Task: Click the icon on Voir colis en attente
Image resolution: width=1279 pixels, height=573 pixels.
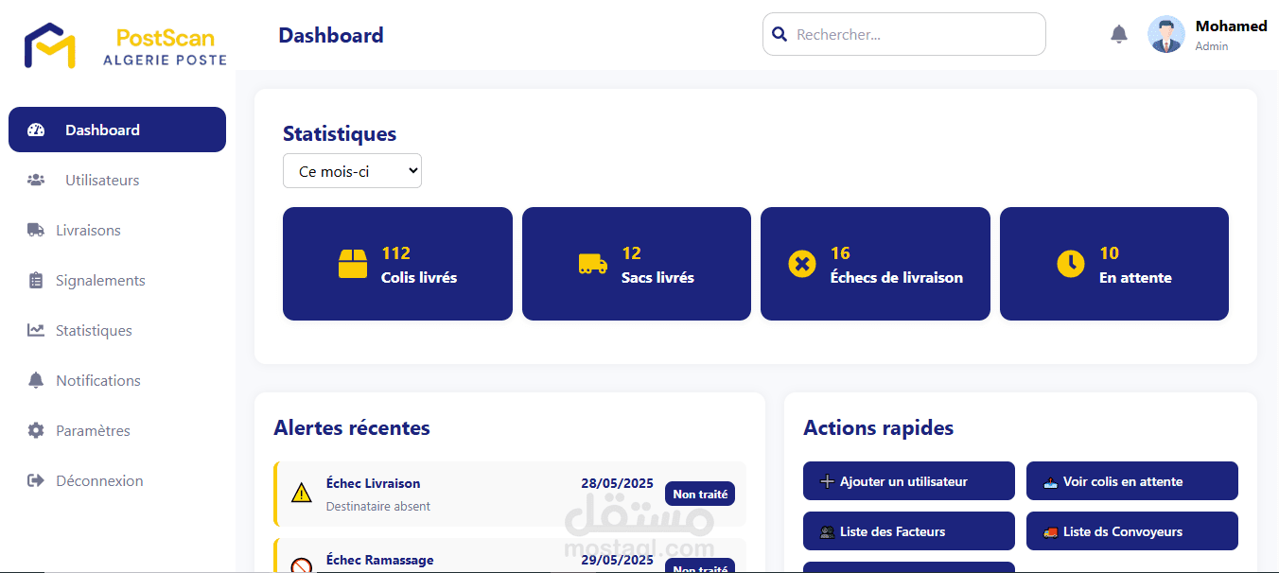Action: 1050,481
